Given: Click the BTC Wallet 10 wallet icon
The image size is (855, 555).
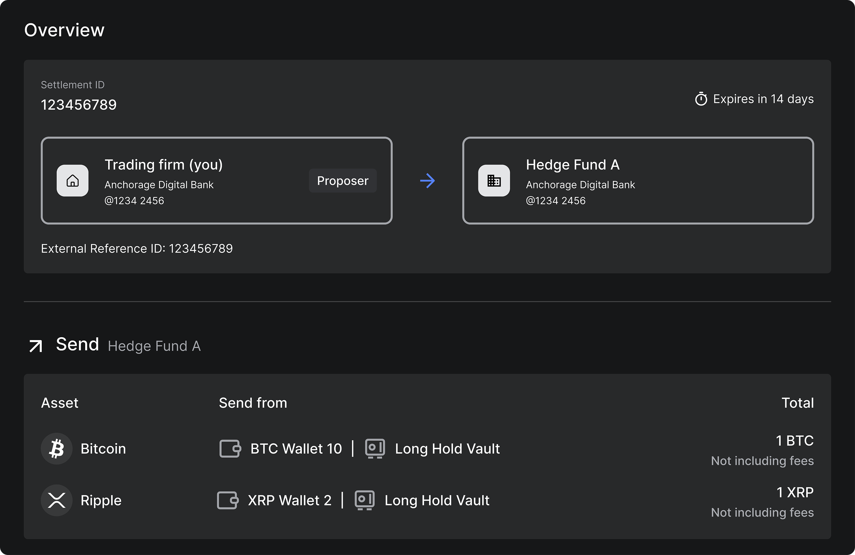Looking at the screenshot, I should click(230, 449).
